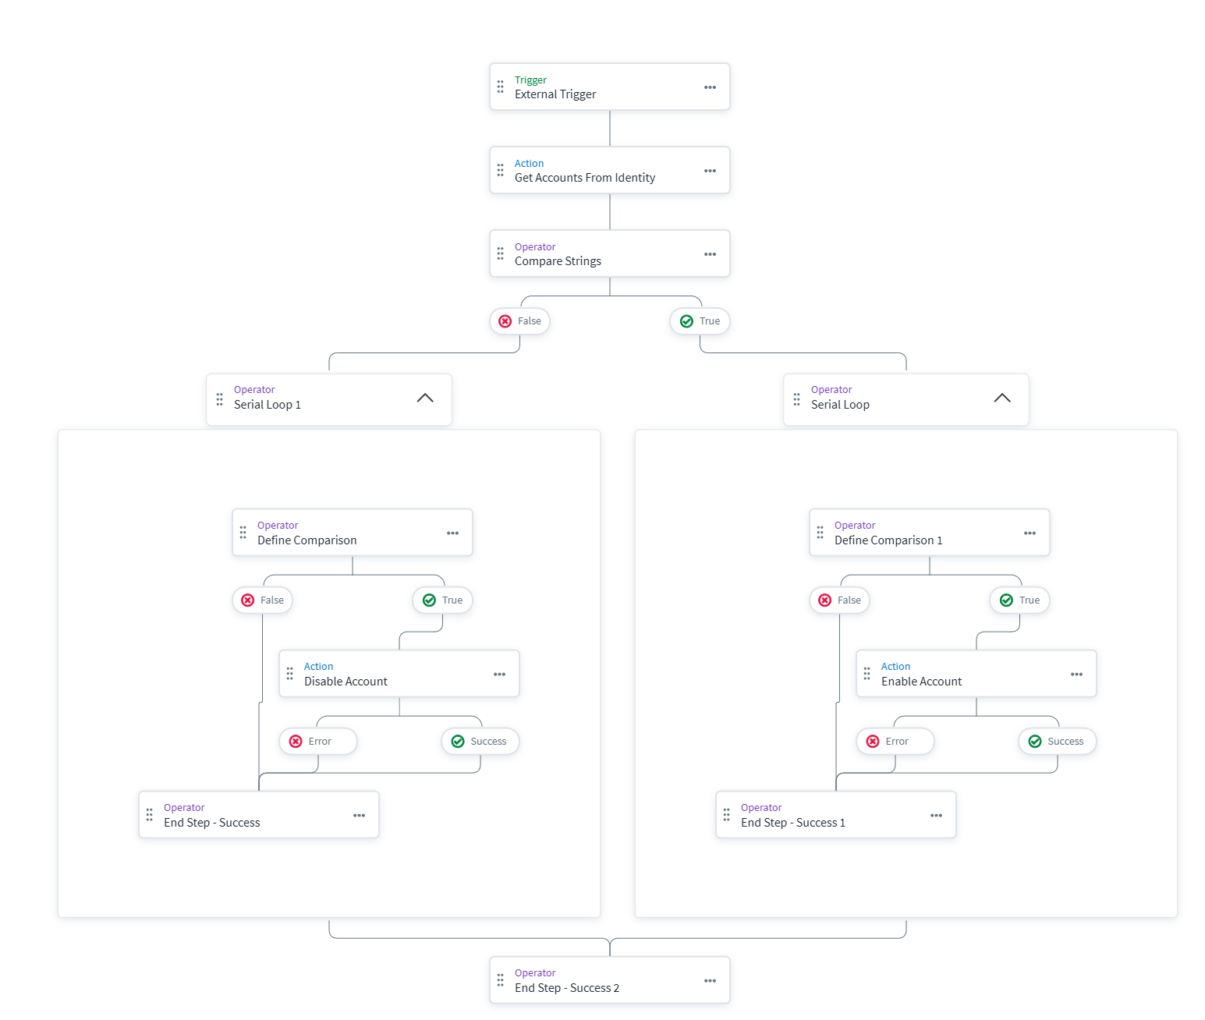Select the True branch under Define Comparison

(x=443, y=600)
